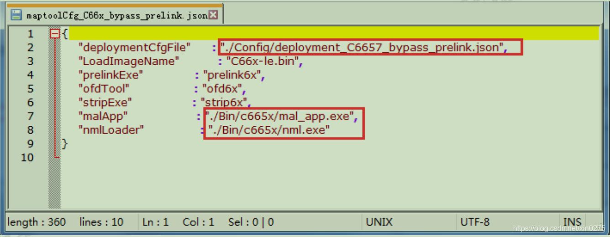Click the "stripExe" key
The image size is (610, 237).
(105, 102)
